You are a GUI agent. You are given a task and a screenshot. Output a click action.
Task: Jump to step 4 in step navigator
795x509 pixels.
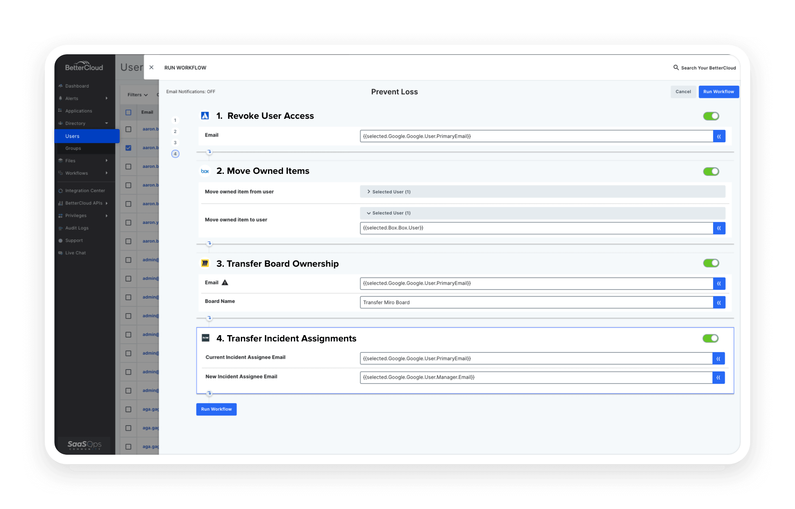point(175,154)
